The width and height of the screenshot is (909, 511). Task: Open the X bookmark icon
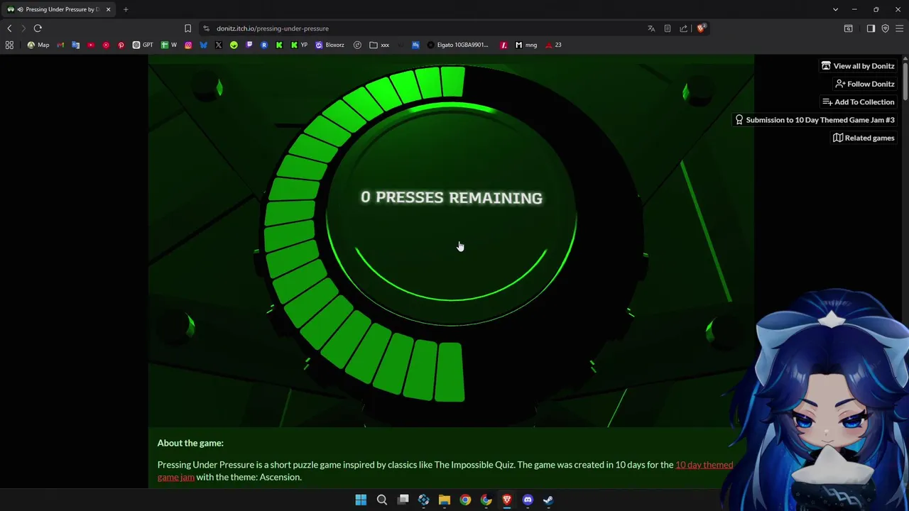pyautogui.click(x=219, y=45)
